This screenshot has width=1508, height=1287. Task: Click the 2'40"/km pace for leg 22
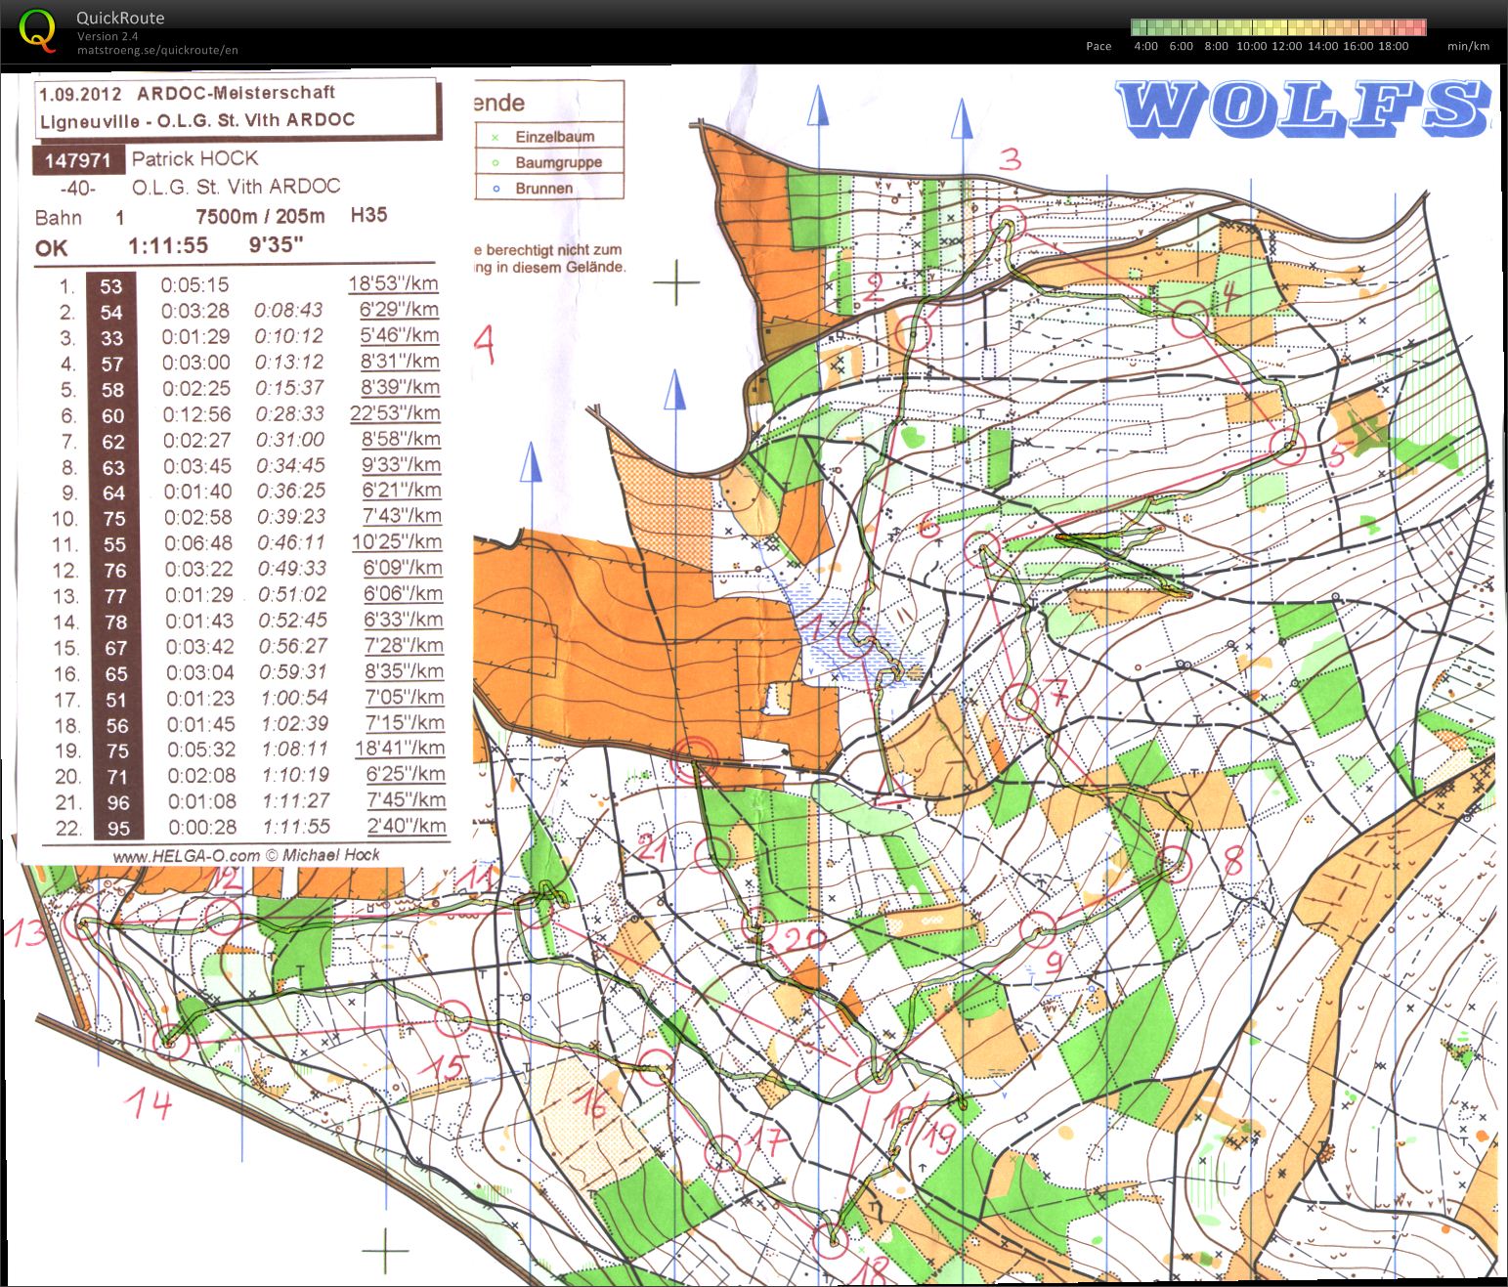tap(407, 826)
